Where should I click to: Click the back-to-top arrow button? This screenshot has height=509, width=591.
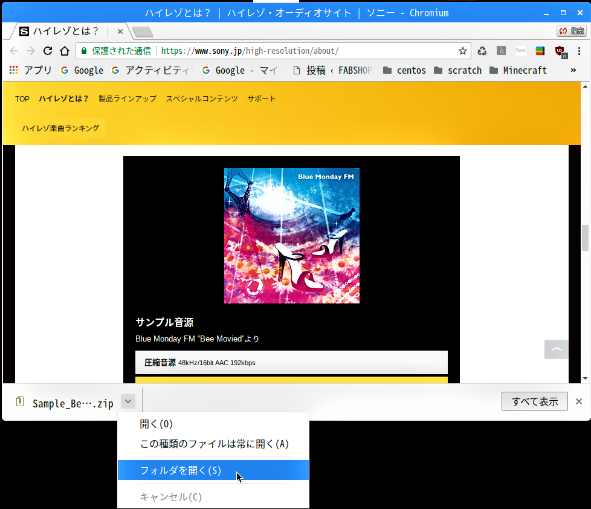(x=557, y=349)
